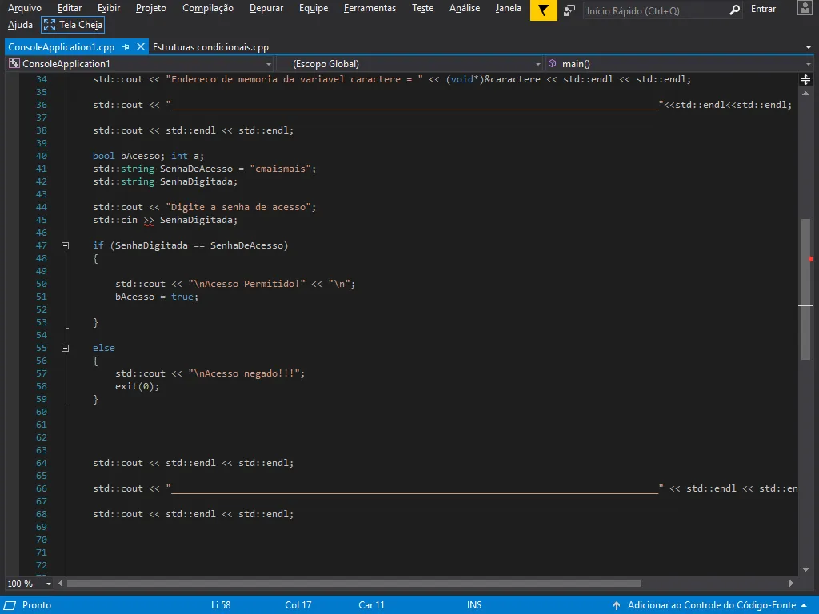Click the yellow notifications flag icon
Viewport: 819px width, 614px height.
point(544,10)
